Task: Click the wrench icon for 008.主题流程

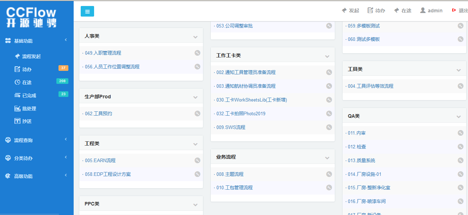Action: point(329,174)
